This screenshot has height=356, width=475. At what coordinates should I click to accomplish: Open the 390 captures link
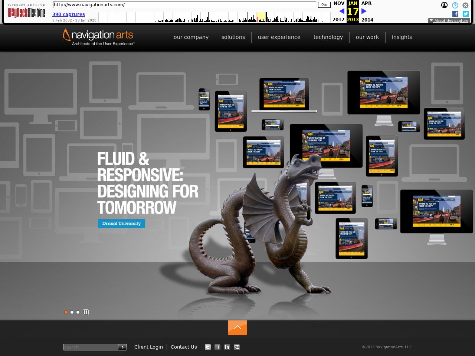coord(69,14)
